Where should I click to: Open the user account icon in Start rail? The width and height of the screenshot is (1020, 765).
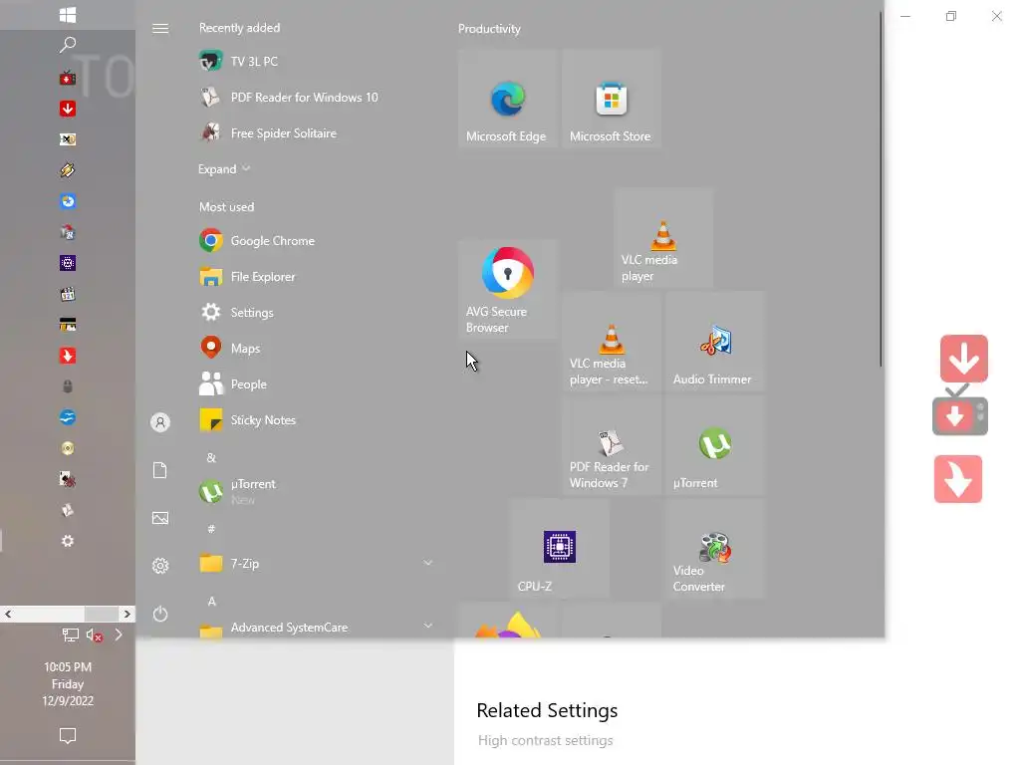click(160, 422)
